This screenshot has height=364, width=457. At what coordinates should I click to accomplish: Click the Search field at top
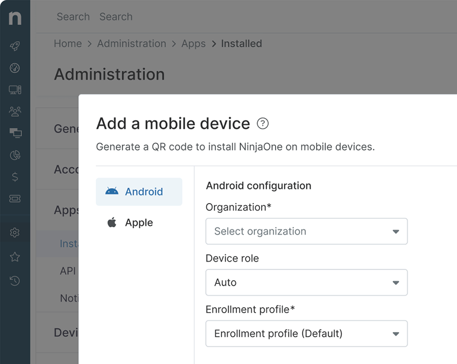116,16
